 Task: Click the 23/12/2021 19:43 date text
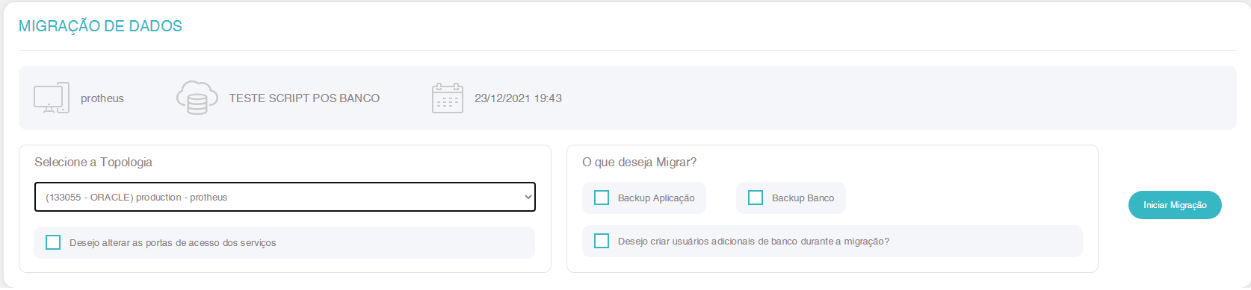click(518, 98)
